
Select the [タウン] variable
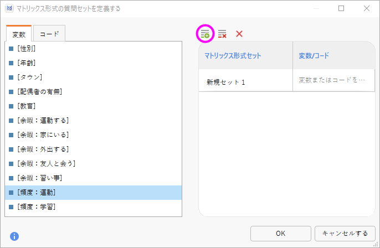coord(93,77)
